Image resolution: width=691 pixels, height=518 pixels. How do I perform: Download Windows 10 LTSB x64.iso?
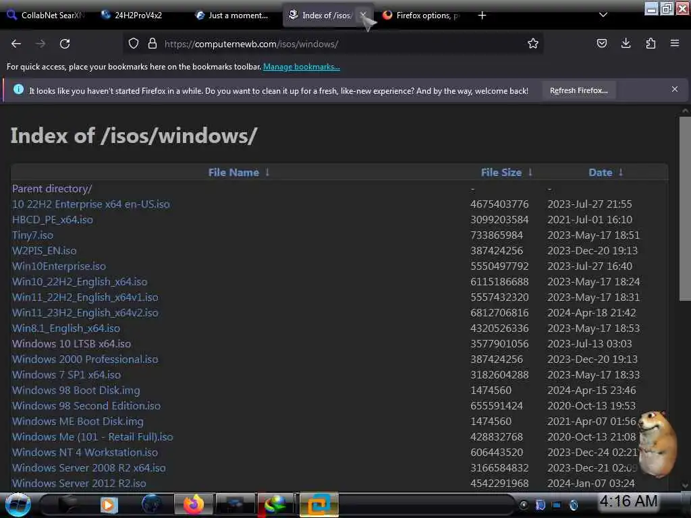[x=72, y=343]
